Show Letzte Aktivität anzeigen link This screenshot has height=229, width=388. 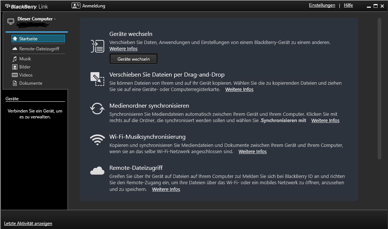click(28, 223)
